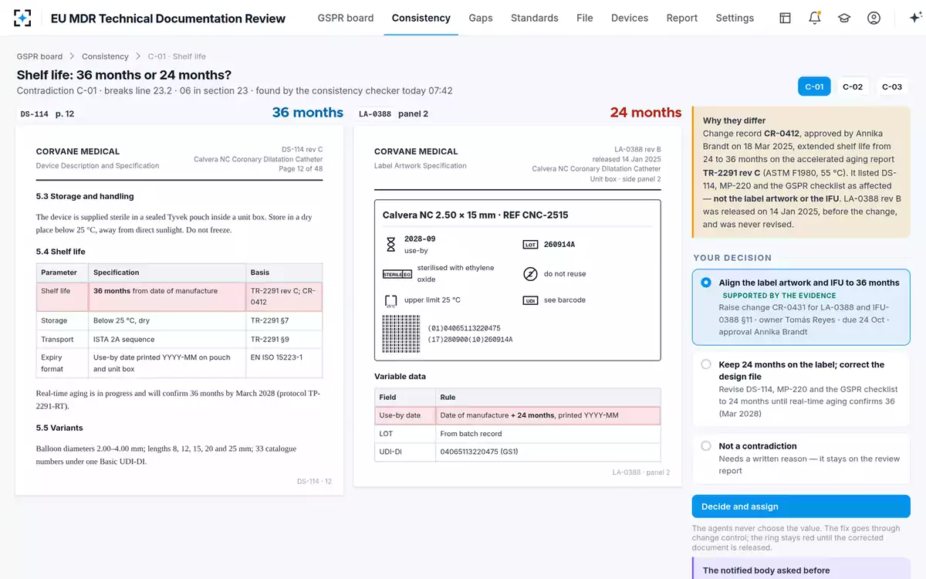The image size is (926, 579).
Task: Open the training graduation cap icon
Action: 844,18
